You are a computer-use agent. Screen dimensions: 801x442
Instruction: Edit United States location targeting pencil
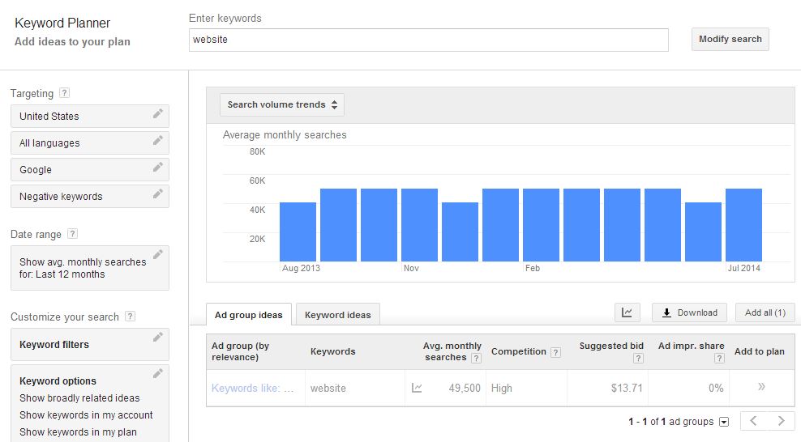(x=158, y=113)
